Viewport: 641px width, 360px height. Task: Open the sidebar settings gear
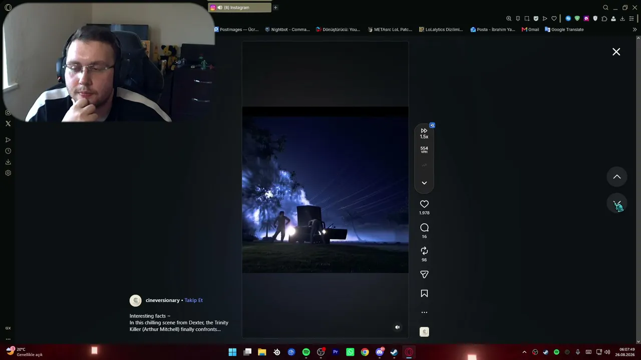click(8, 173)
